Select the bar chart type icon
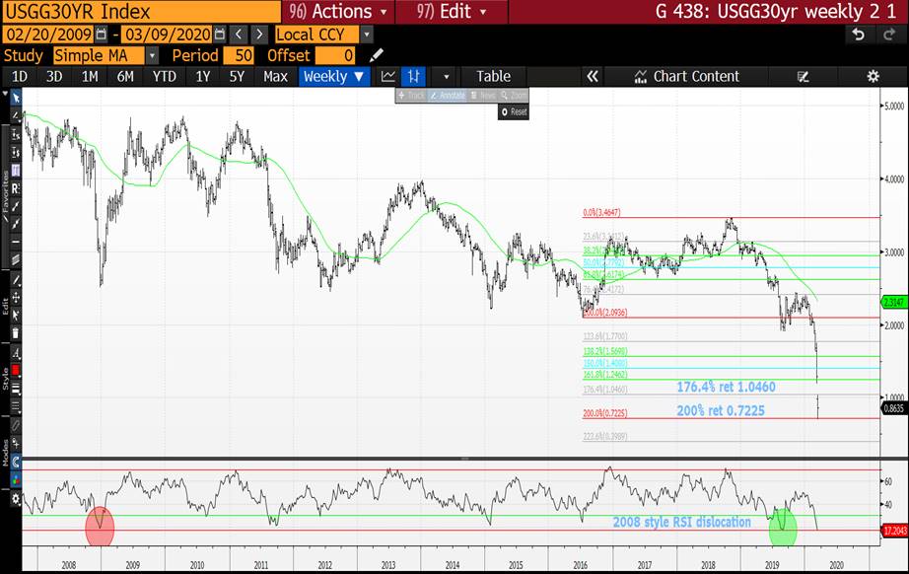 click(414, 76)
